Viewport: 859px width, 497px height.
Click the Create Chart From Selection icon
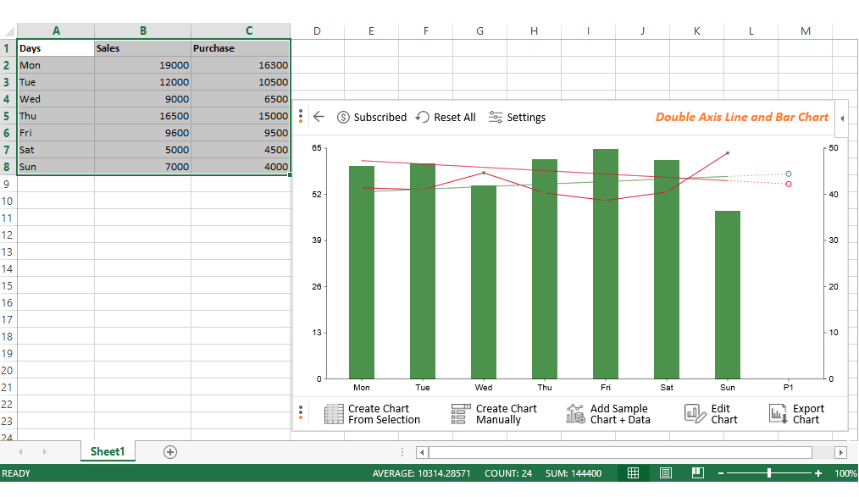334,414
